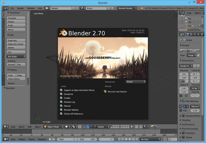This screenshot has height=143, width=206.
Task: Open the Display Image dropdown
Action: 191,55
